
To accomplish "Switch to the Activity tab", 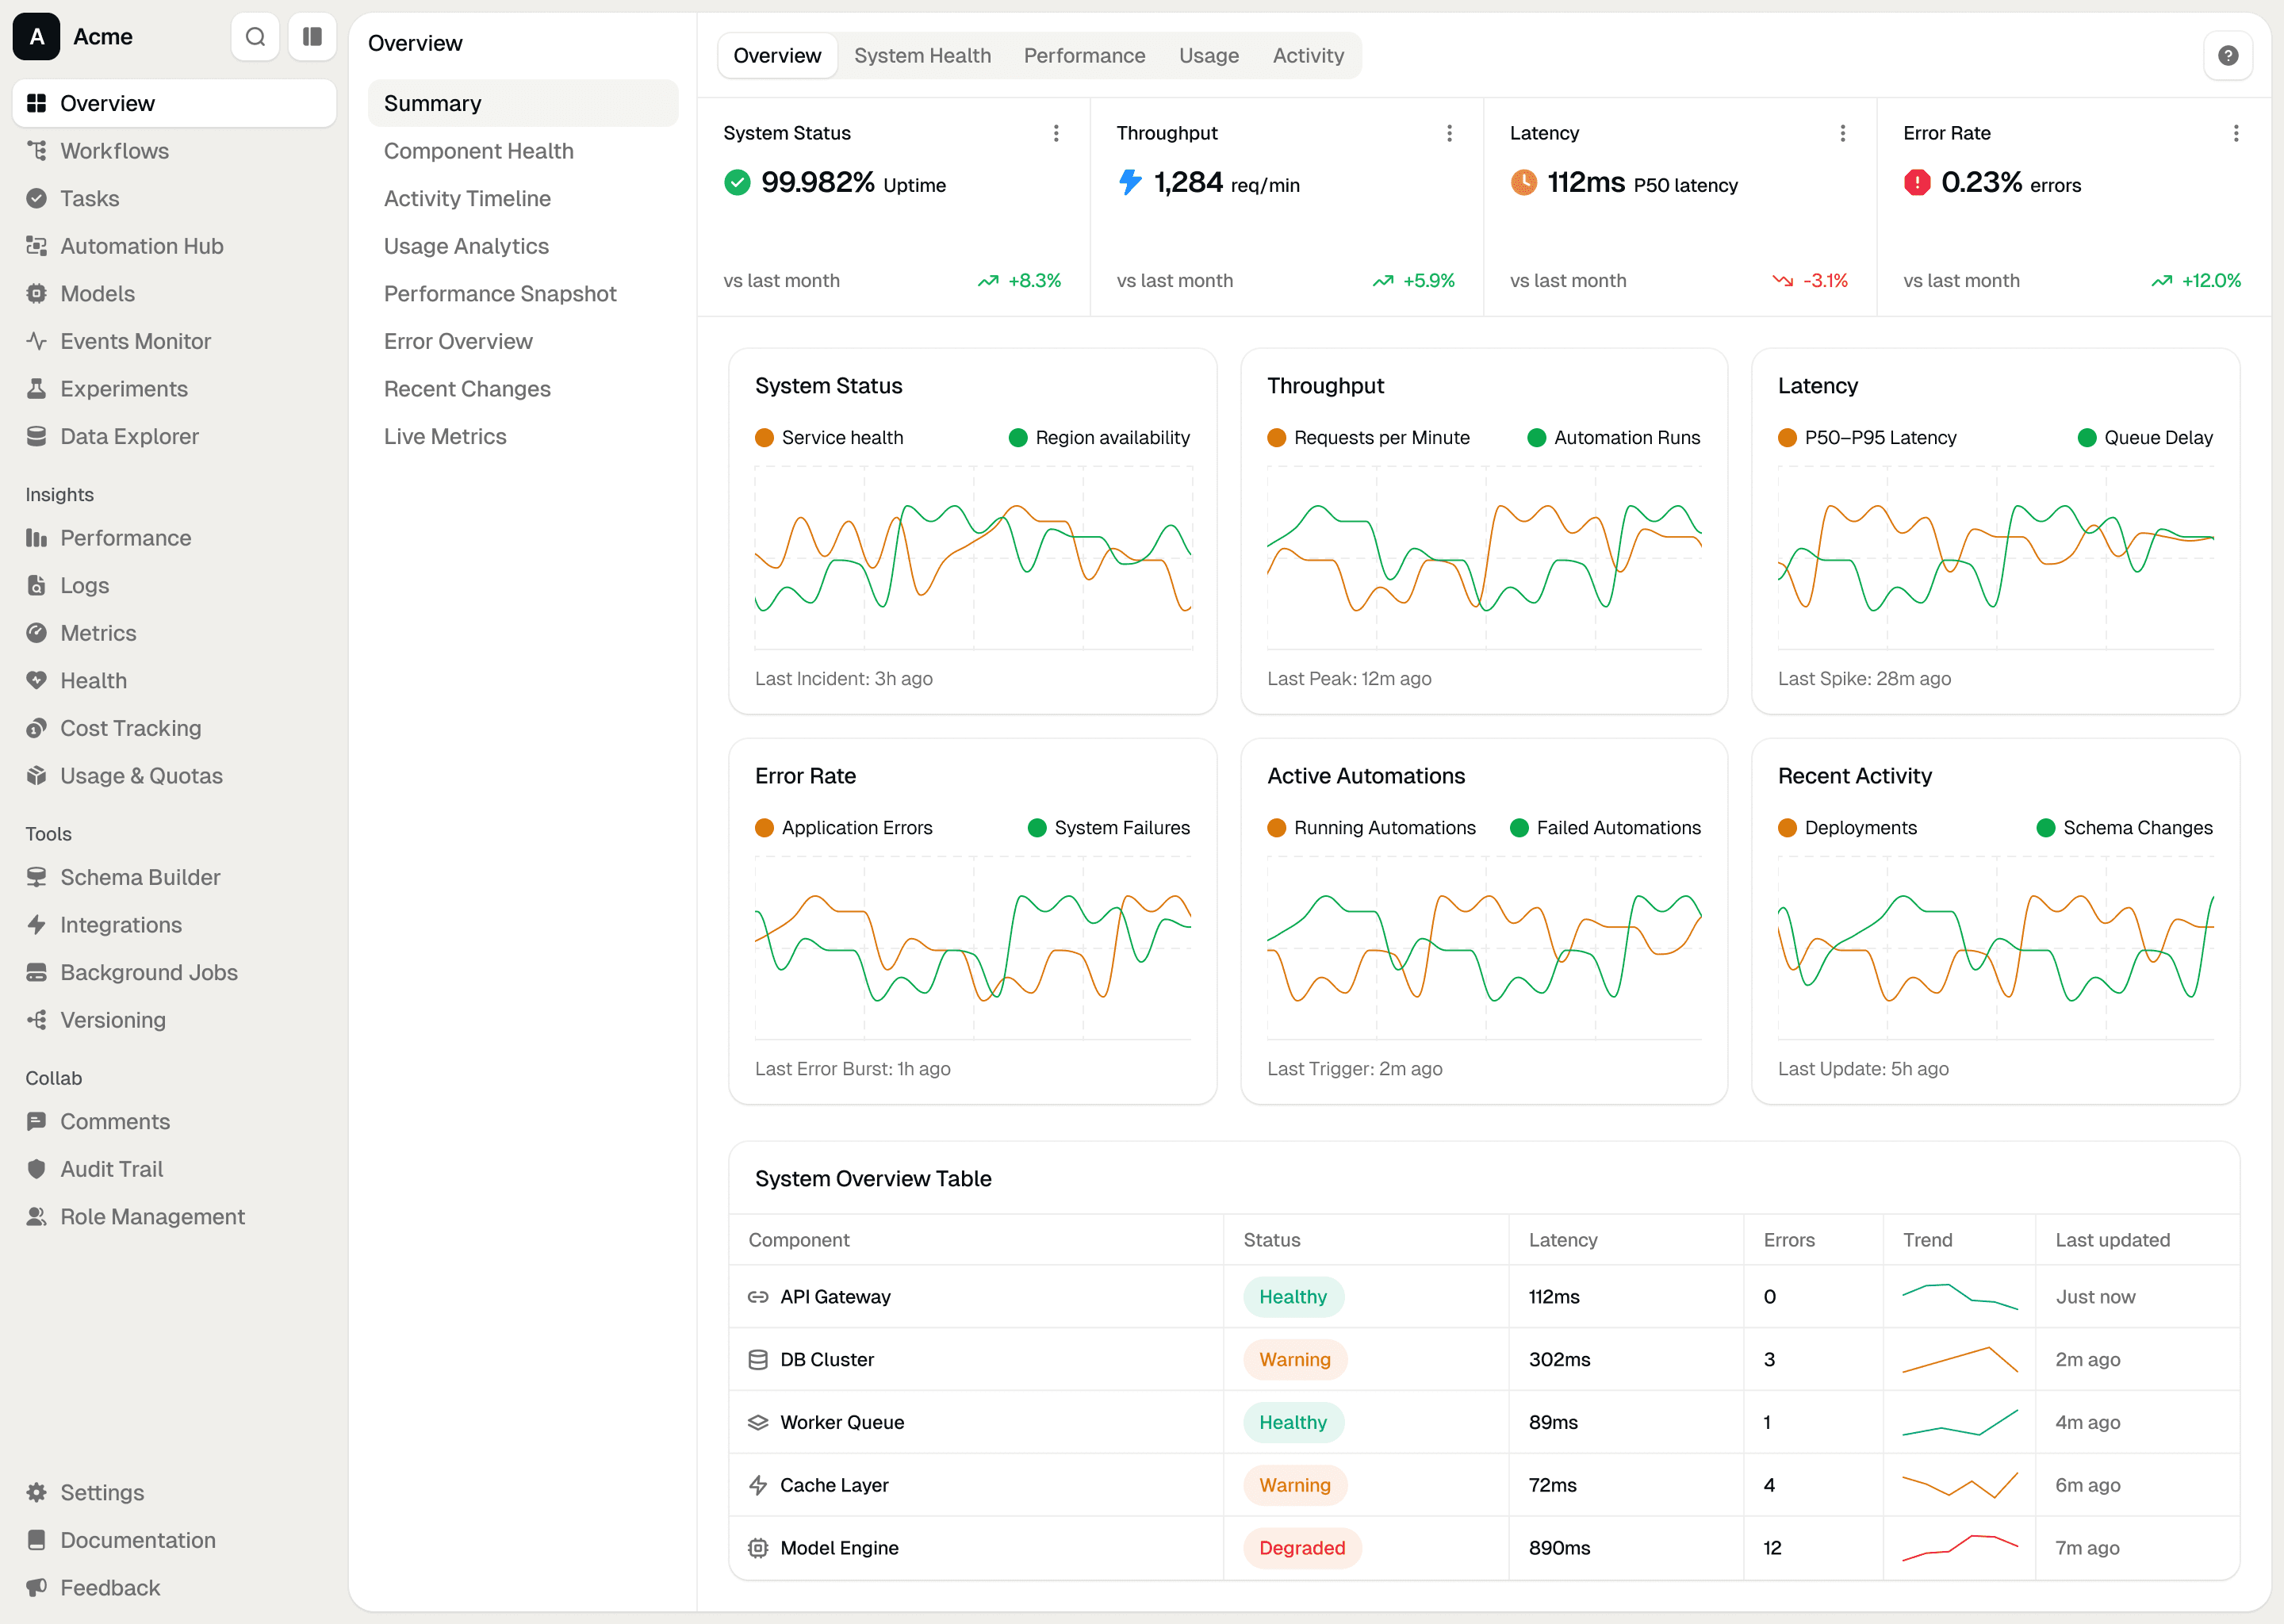I will tap(1307, 56).
